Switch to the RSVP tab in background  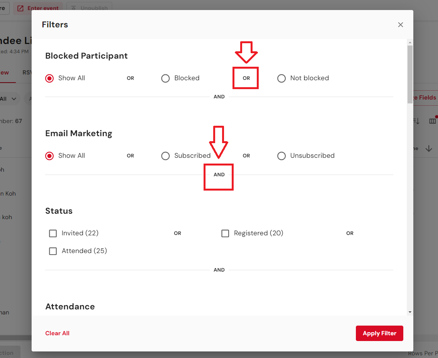(x=27, y=73)
